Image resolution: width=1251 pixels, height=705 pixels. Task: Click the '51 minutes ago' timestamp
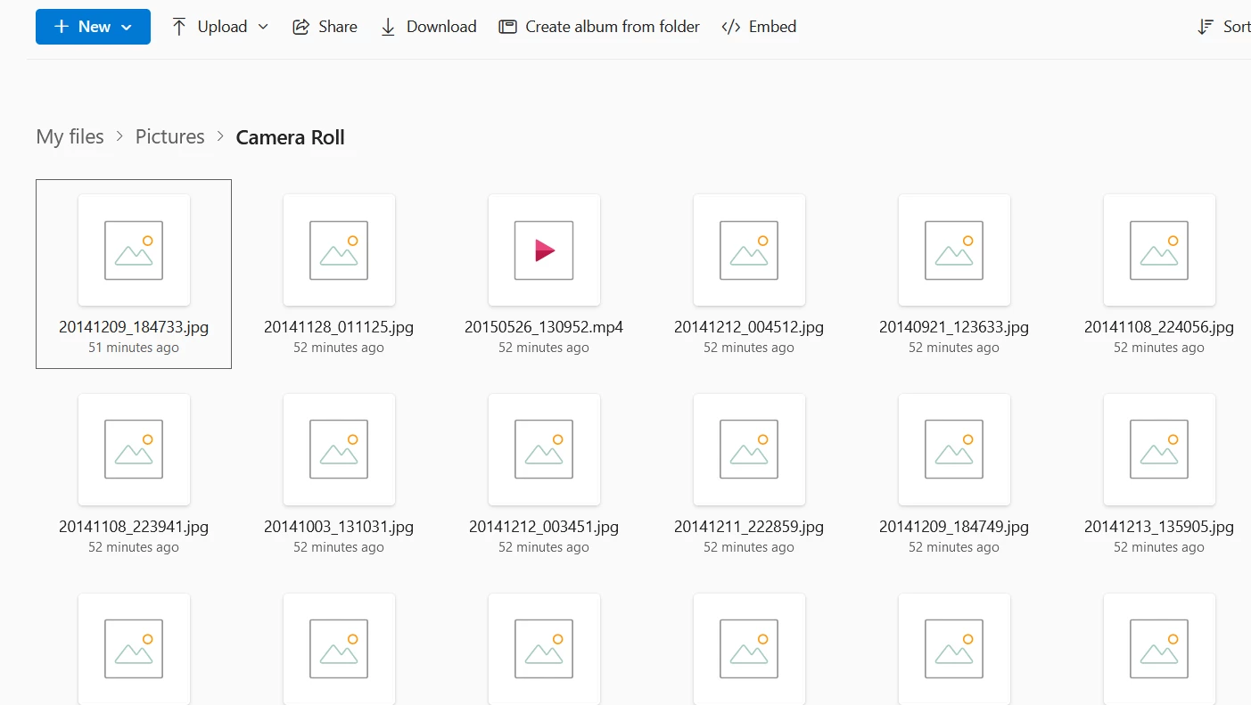[134, 348]
